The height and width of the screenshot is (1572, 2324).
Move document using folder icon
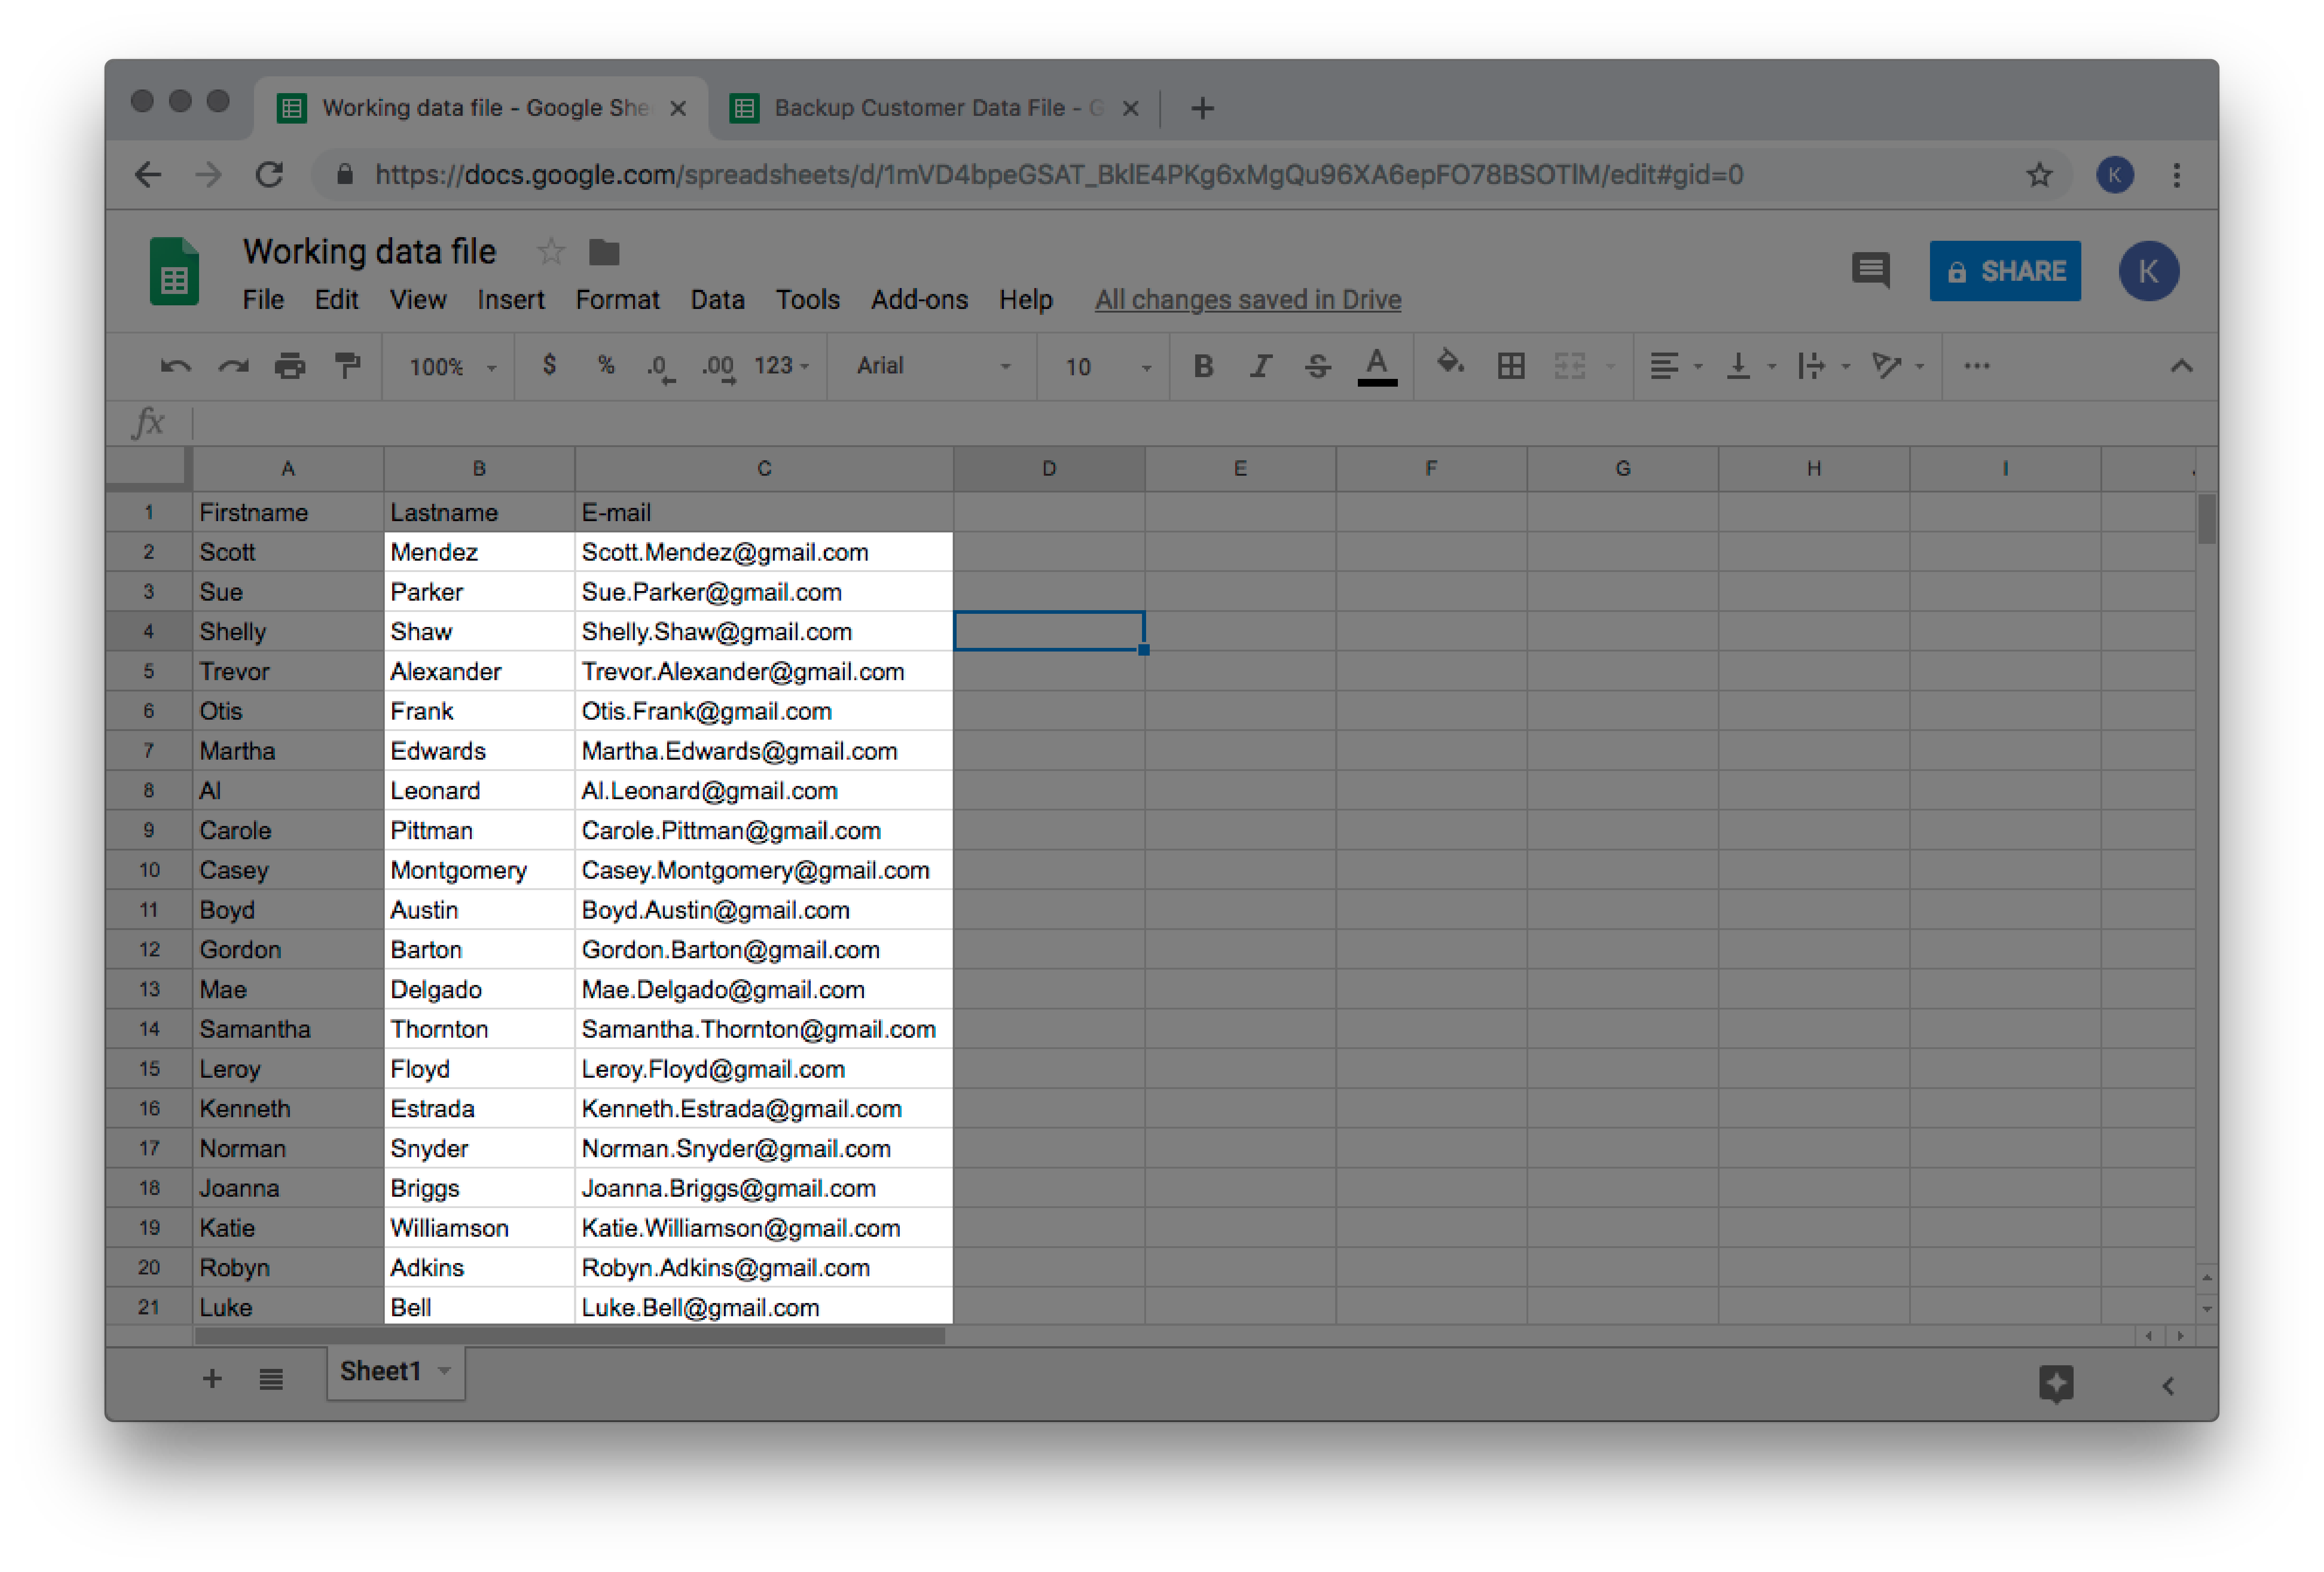tap(604, 252)
